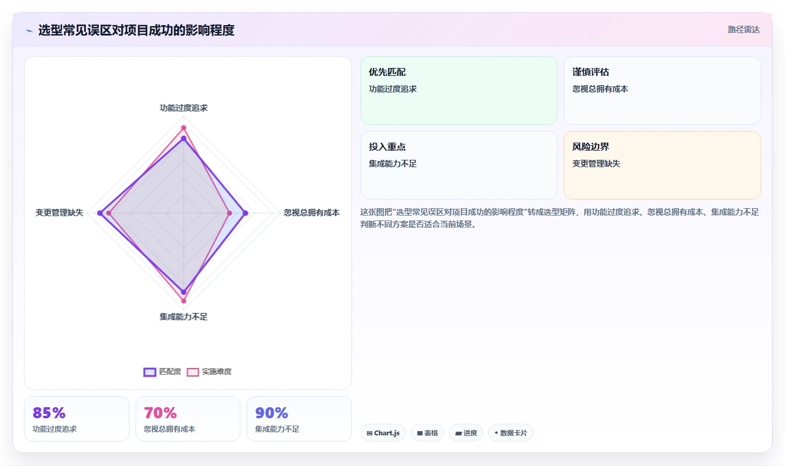Click the 集成能力不足 label under 90%
This screenshot has width=785, height=466.
[277, 429]
